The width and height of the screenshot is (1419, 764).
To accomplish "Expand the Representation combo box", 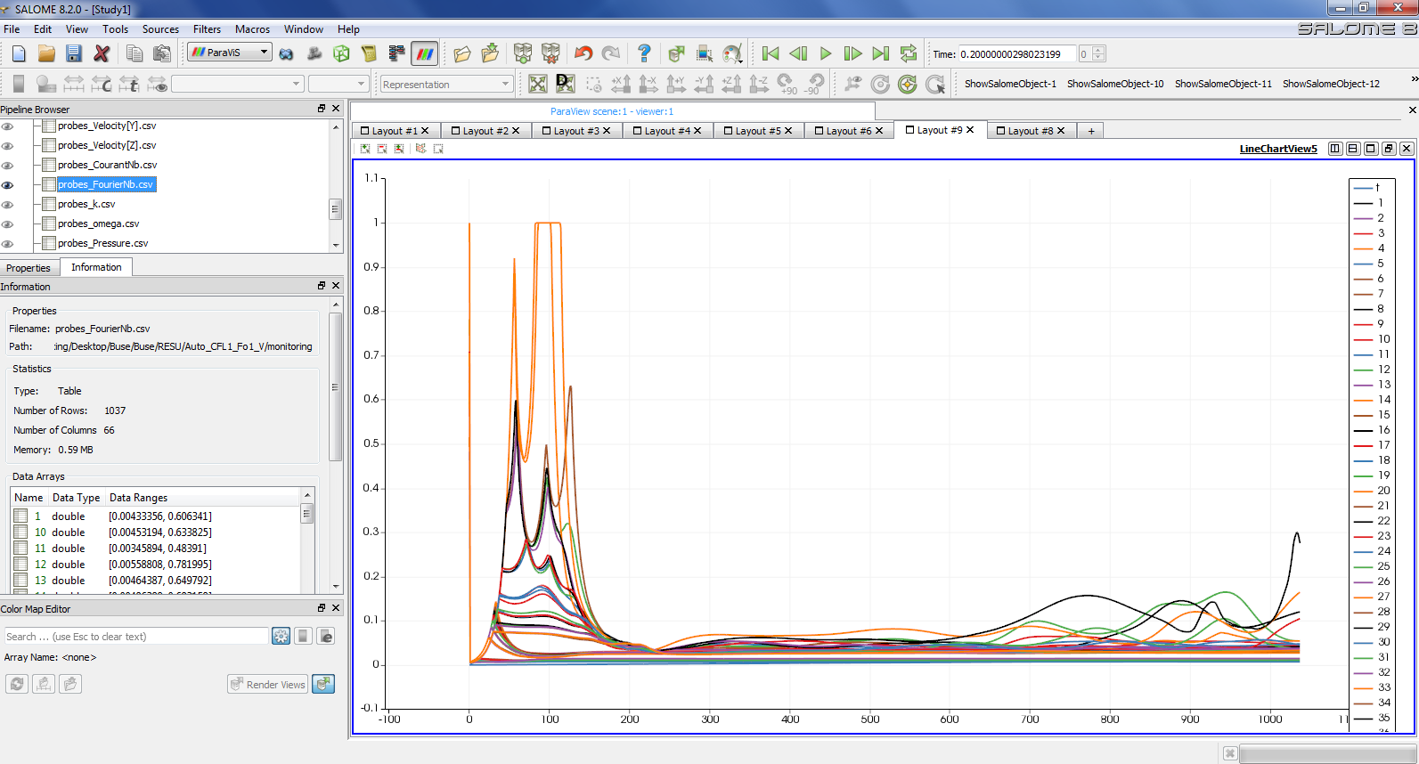I will point(445,85).
